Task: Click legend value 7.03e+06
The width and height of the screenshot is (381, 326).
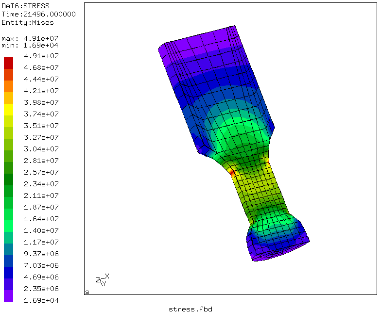Action: (x=41, y=265)
